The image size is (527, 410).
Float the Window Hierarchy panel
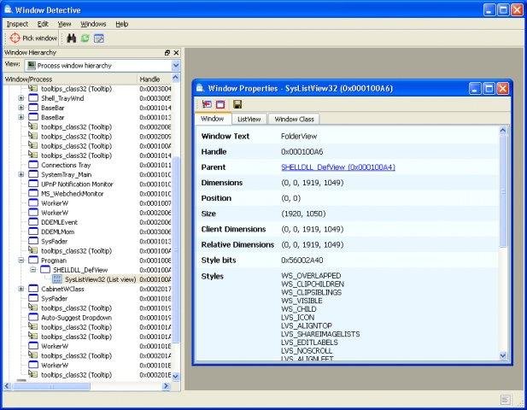[x=167, y=52]
